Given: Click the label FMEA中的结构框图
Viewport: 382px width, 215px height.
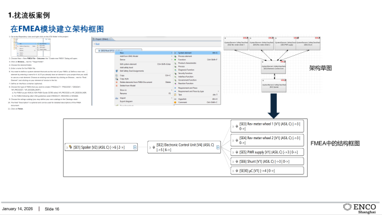Looking at the screenshot, I should (335, 143).
